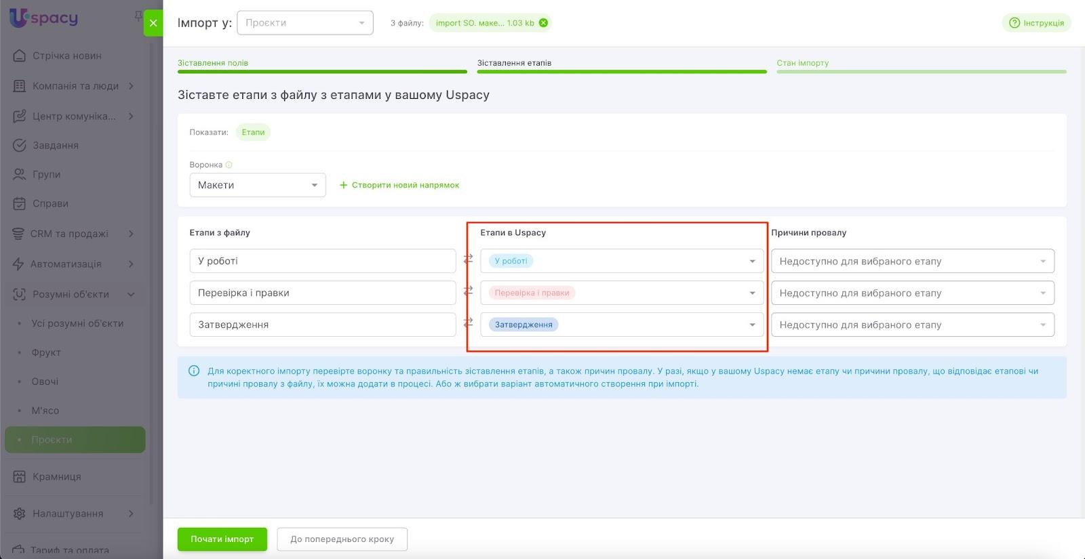Click the swap arrows icon for У роботі row
This screenshot has height=559, width=1085.
(468, 259)
